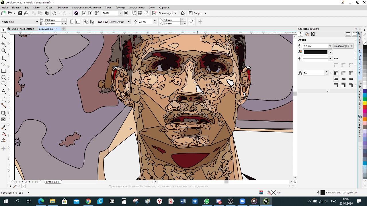367x206 pixels.
Task: Click the Save floppy disk icon
Action: coord(20,13)
